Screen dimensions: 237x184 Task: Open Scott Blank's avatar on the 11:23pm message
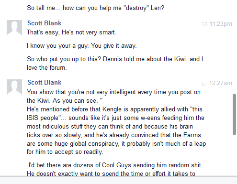click(14, 28)
